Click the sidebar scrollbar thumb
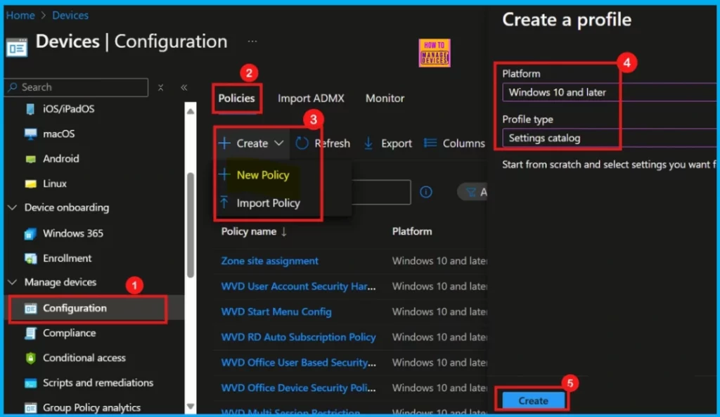This screenshot has height=417, width=720. [191, 225]
